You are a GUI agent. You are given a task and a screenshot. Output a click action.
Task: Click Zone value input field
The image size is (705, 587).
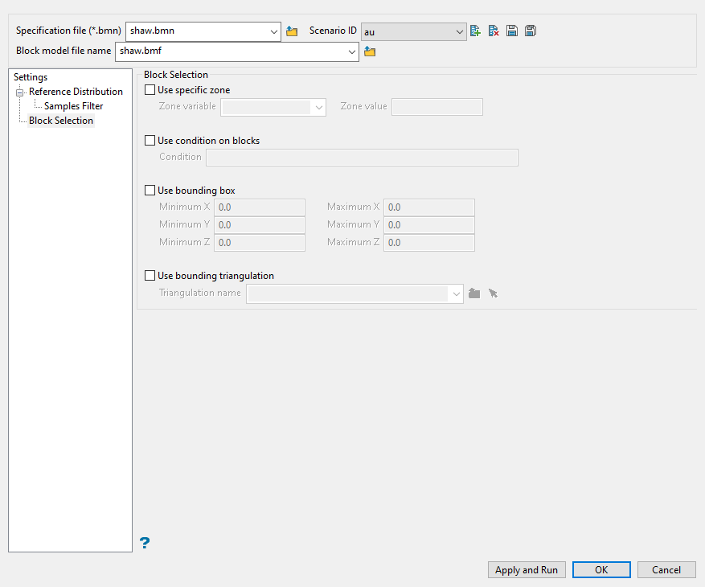pos(437,107)
